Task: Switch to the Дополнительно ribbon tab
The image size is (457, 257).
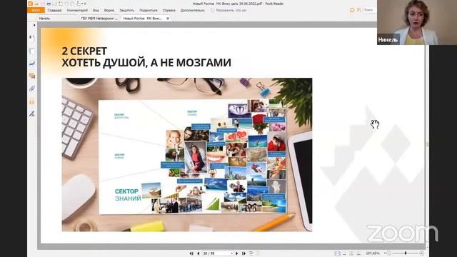Action: tap(193, 10)
